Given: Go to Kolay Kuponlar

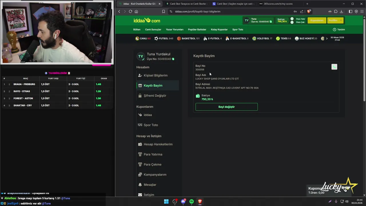Looking at the screenshot, I should (x=219, y=29).
